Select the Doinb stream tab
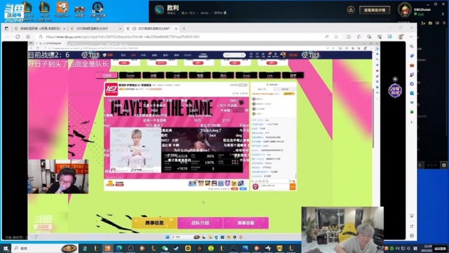Image resolution: width=449 pixels, height=253 pixels. click(x=130, y=76)
